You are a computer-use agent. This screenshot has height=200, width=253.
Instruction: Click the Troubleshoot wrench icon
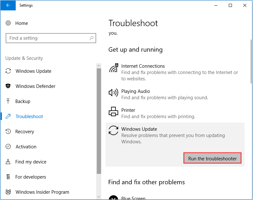8,117
